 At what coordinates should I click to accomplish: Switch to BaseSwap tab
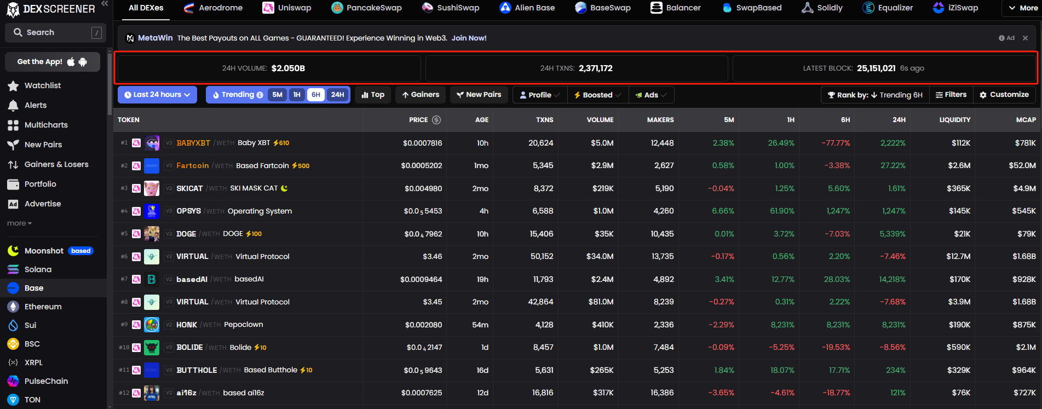point(603,8)
